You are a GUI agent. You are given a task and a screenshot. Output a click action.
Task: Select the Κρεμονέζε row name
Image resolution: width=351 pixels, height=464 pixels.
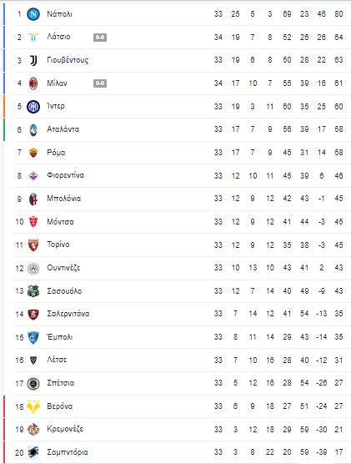(65, 429)
